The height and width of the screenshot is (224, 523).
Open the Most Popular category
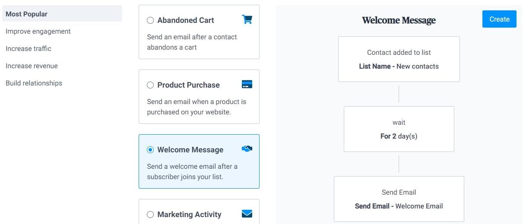pos(62,14)
